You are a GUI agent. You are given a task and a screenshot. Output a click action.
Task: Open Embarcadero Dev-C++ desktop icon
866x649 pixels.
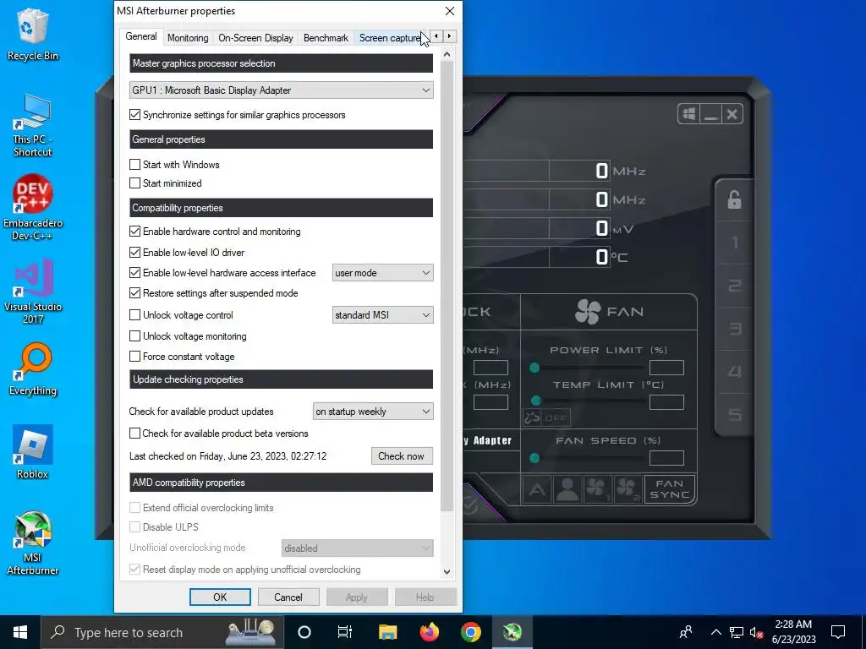pyautogui.click(x=33, y=208)
